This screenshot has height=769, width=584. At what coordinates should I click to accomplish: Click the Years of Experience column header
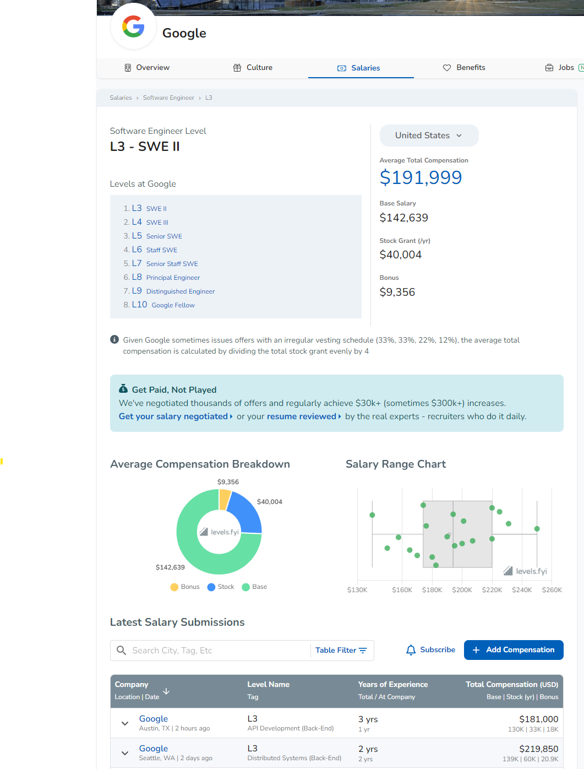pyautogui.click(x=393, y=684)
